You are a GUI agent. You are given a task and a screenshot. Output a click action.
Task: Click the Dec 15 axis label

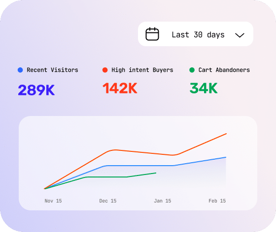pyautogui.click(x=108, y=201)
